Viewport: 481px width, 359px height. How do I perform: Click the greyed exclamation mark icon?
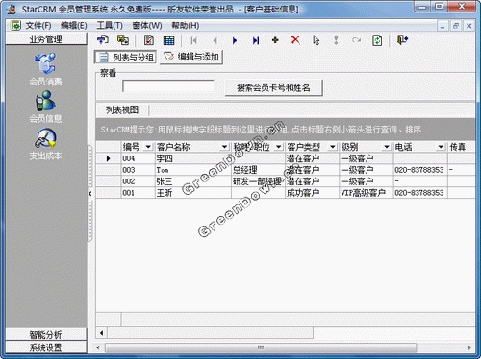click(x=336, y=40)
